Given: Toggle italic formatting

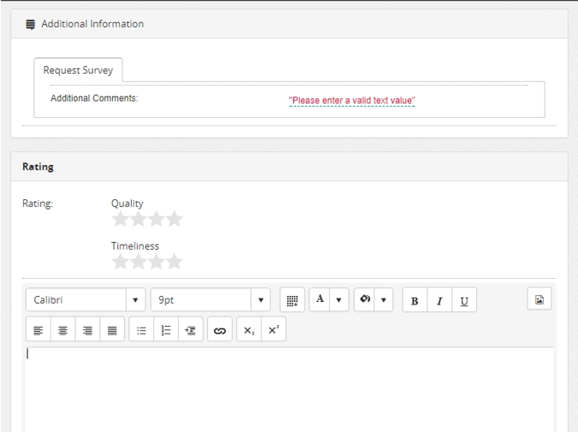Looking at the screenshot, I should pos(439,300).
